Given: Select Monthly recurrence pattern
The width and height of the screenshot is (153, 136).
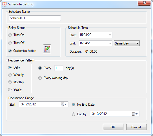Looking at the screenshot, I should click(10, 82).
